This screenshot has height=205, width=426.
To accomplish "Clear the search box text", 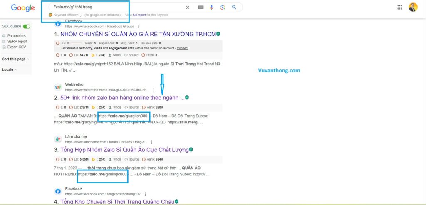I will point(188,7).
